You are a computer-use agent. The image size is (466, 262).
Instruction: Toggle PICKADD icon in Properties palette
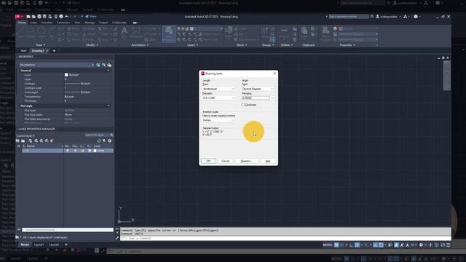[x=98, y=65]
